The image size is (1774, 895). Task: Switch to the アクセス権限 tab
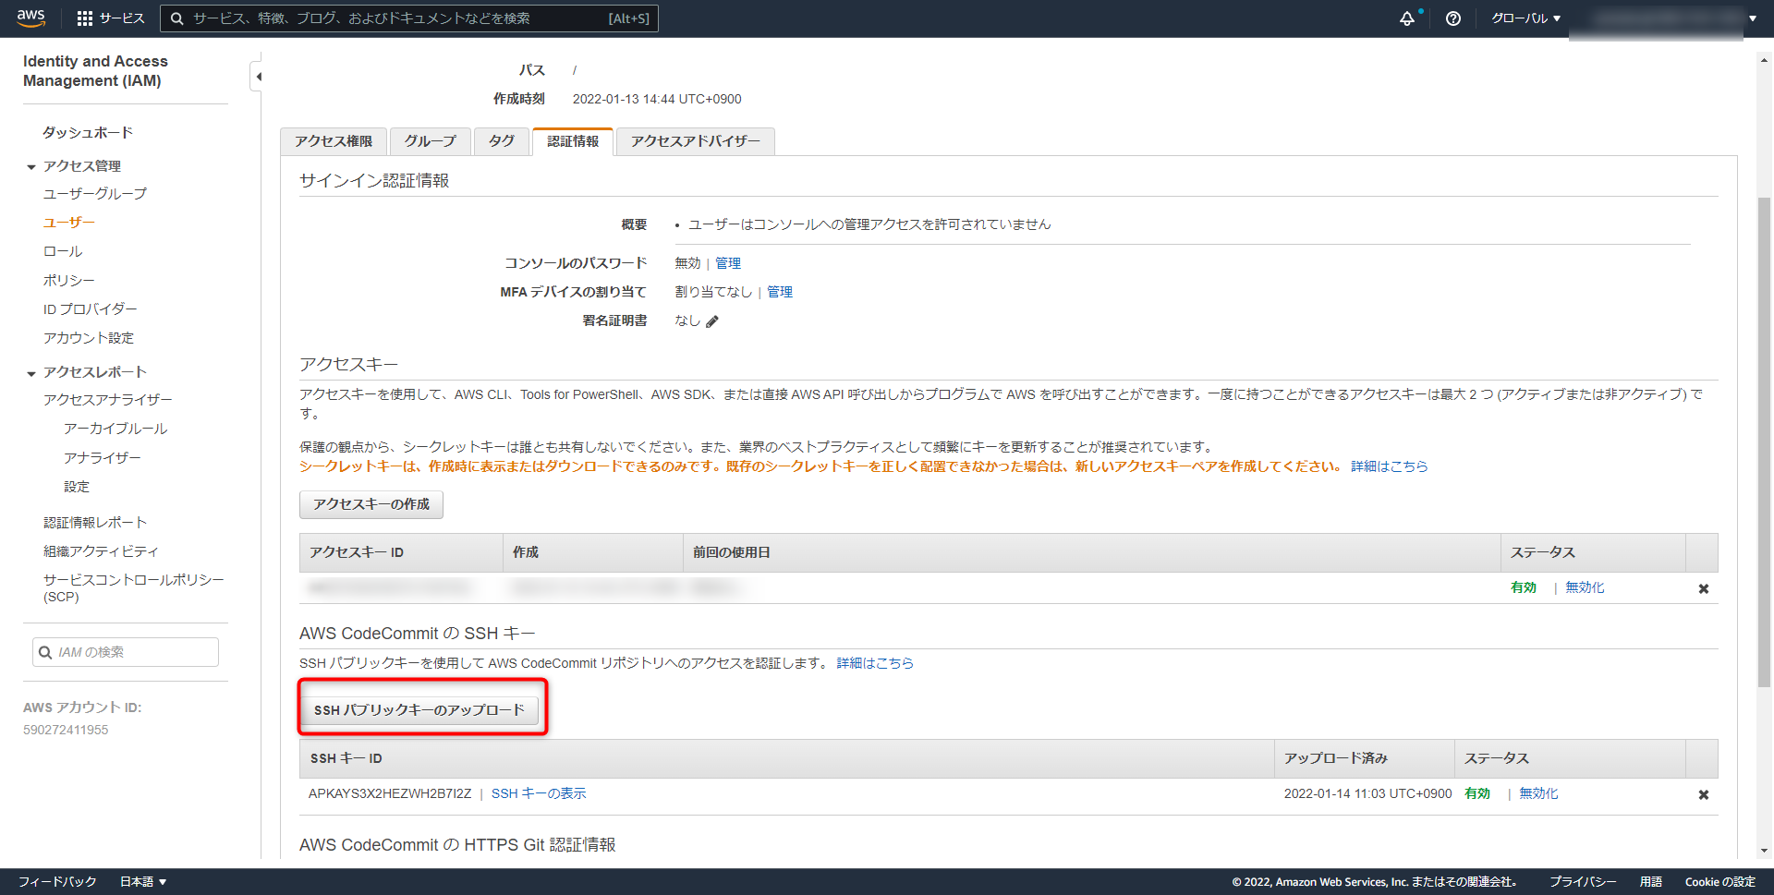(333, 141)
